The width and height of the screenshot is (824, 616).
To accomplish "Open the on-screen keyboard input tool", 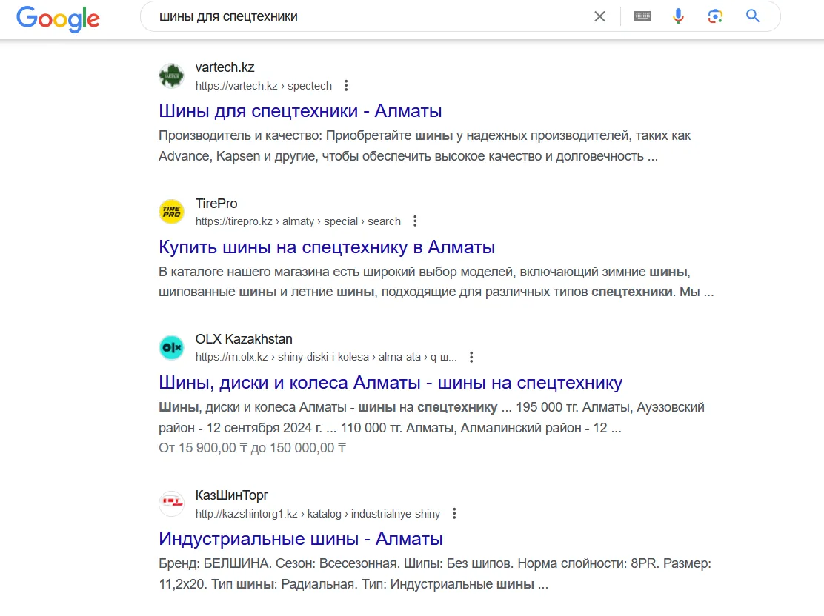I will click(x=642, y=16).
